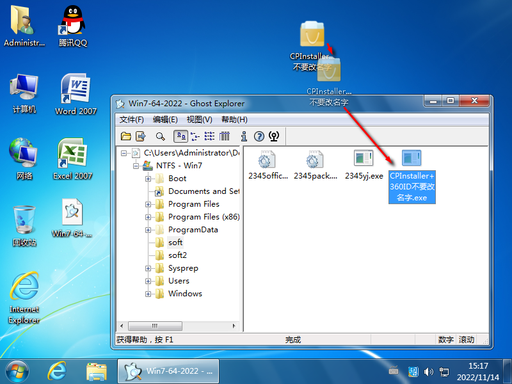Switch to small icons view mode

195,136
